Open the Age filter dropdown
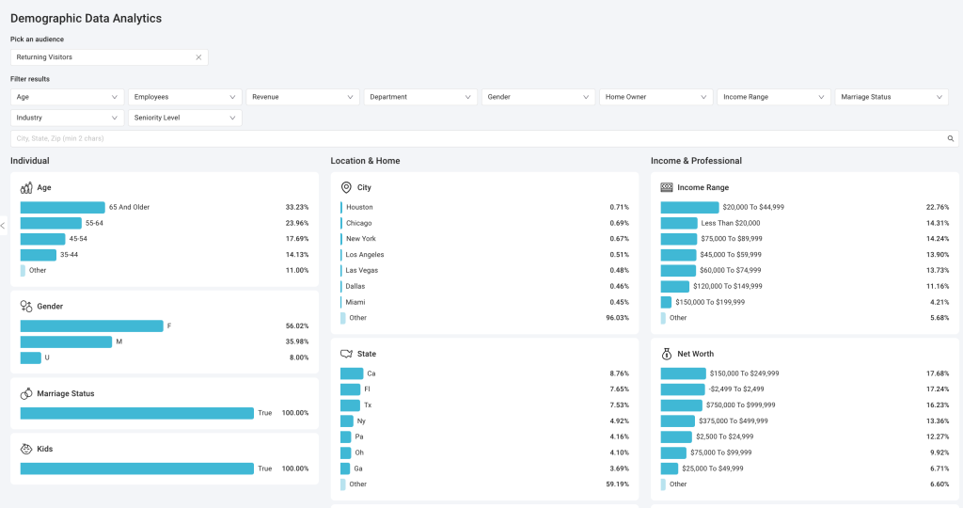 [67, 97]
